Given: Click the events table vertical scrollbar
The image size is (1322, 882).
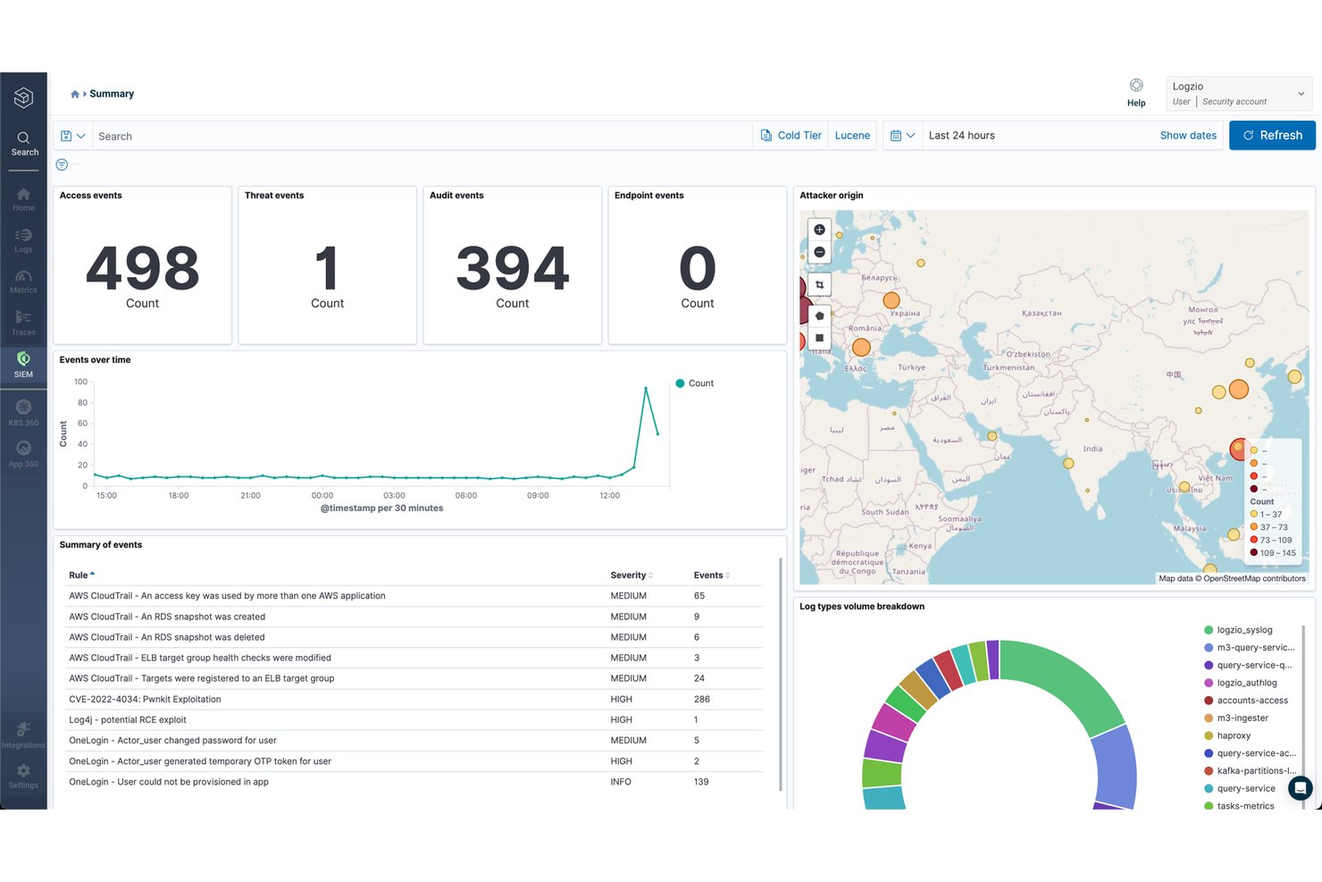Looking at the screenshot, I should click(781, 675).
